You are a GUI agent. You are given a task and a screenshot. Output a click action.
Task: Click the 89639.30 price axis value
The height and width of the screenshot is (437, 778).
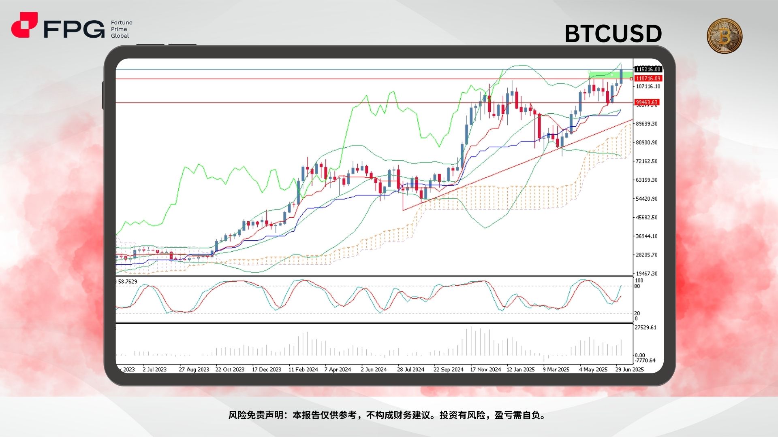click(x=647, y=124)
